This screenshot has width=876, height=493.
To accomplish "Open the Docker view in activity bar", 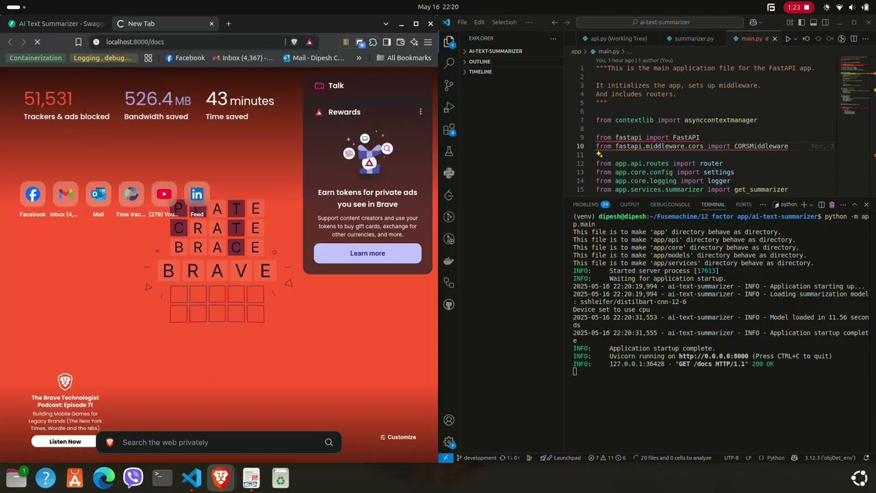I will click(449, 261).
